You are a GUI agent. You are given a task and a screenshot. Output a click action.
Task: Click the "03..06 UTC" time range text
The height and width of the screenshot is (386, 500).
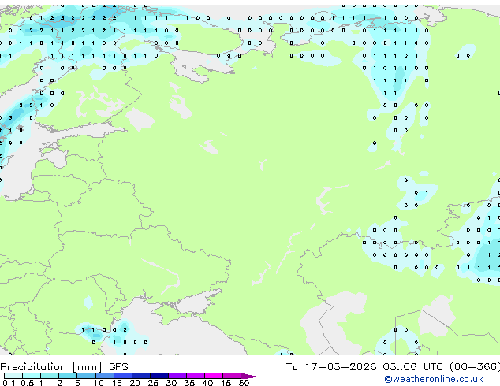[413, 367]
